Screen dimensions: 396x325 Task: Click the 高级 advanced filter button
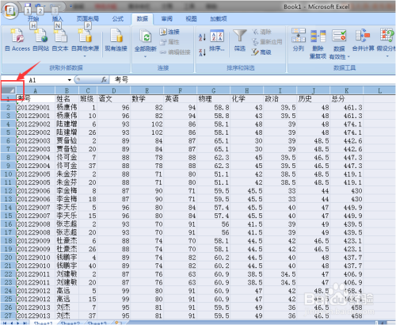coord(261,52)
